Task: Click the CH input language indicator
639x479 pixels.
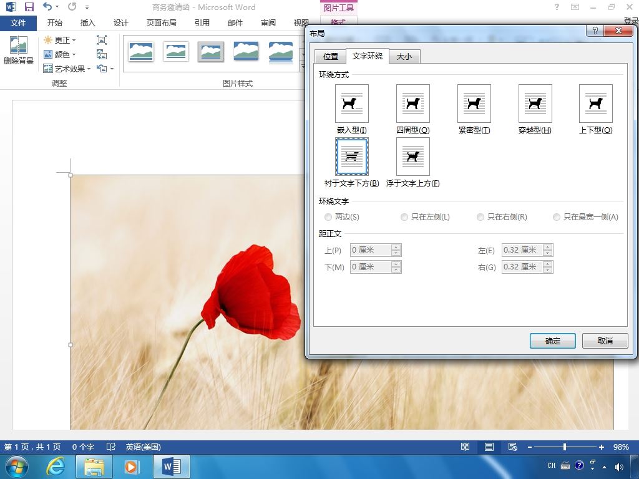Action: 552,465
